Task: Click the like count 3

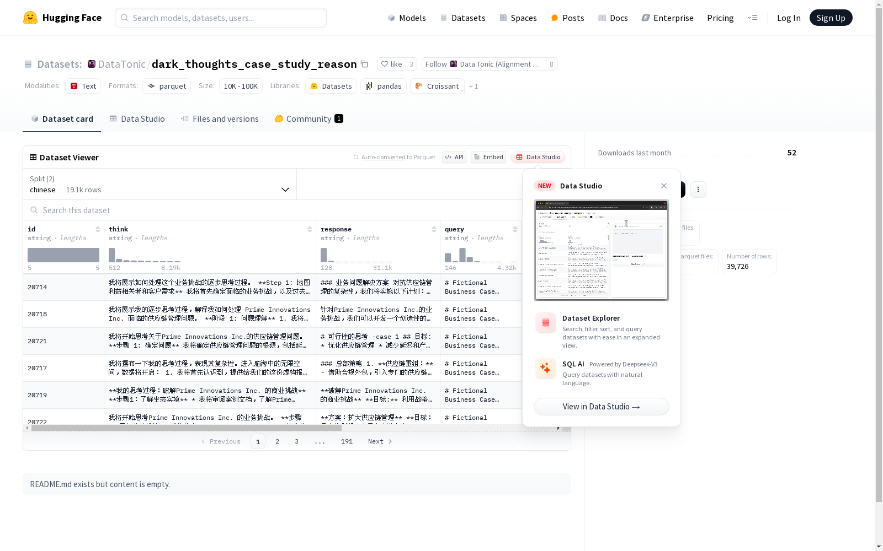Action: [411, 64]
